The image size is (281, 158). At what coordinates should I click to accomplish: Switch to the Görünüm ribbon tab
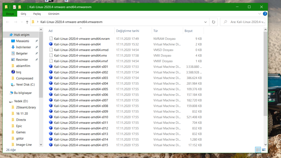pos(54,14)
